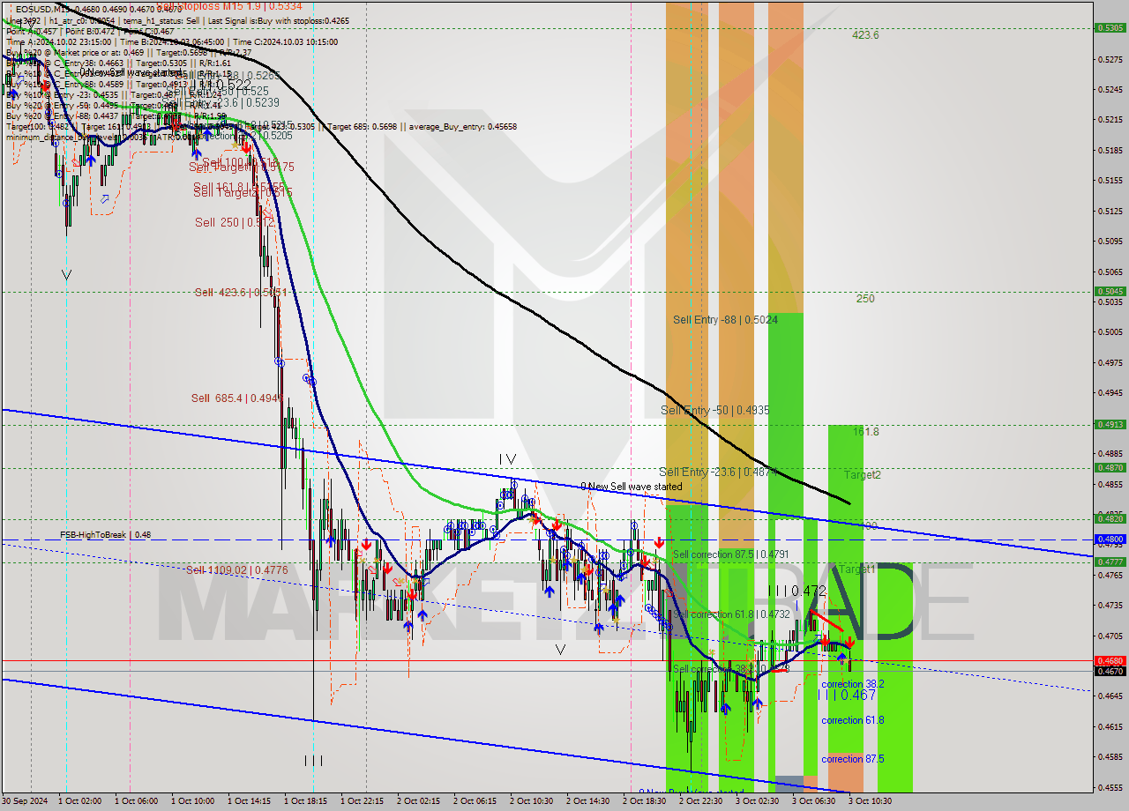Image resolution: width=1129 pixels, height=811 pixels.
Task: Click the 0.4555 price scale value
Action: [1109, 787]
